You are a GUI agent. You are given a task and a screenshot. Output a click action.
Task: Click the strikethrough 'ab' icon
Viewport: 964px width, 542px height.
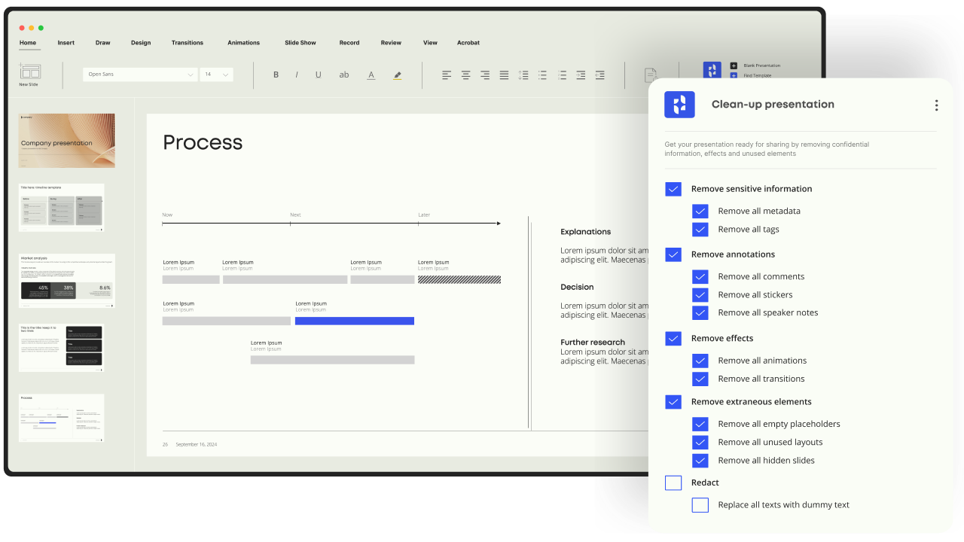(344, 75)
